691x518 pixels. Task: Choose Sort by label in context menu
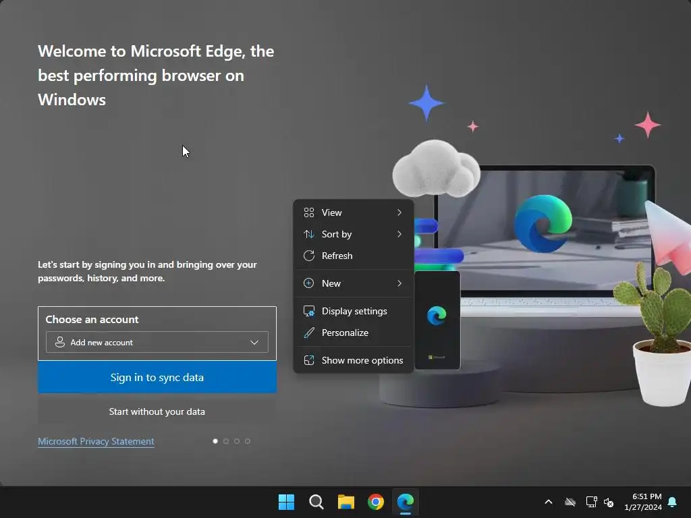pos(337,234)
